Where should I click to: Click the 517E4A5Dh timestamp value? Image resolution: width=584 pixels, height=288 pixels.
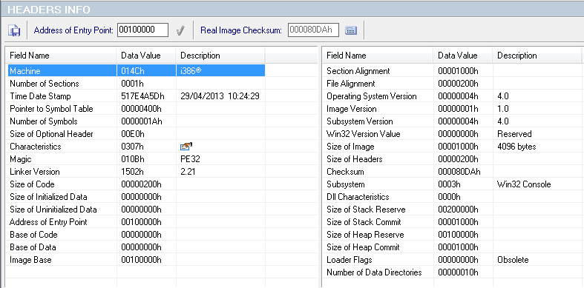[143, 96]
